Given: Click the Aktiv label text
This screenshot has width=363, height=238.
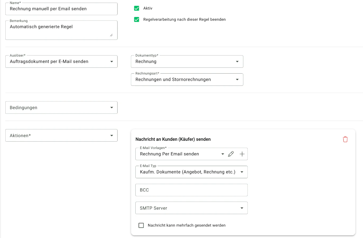Looking at the screenshot, I should (148, 8).
